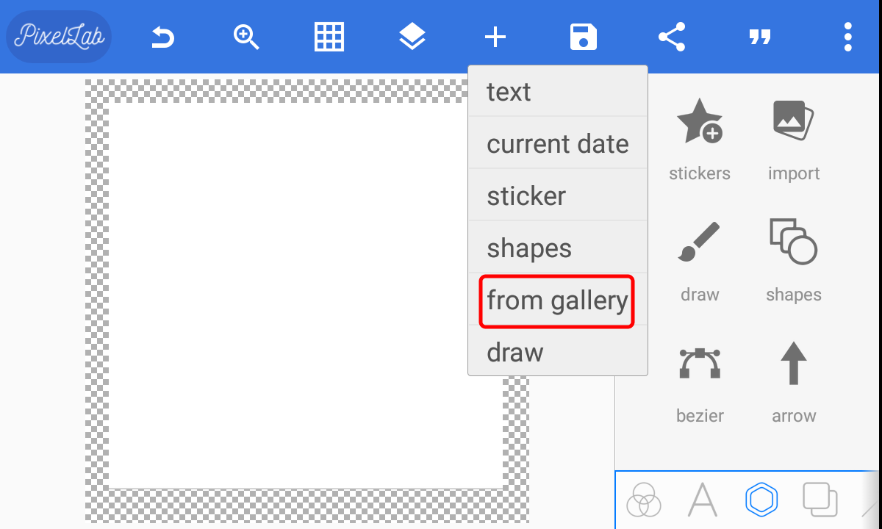This screenshot has width=882, height=529.
Task: Open the zoom magnifier tool
Action: (x=246, y=37)
